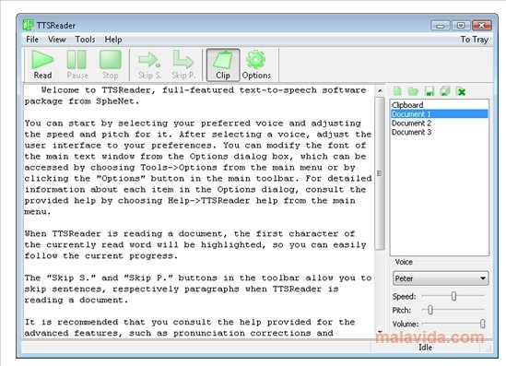
Task: Open the Voice dropdown showing Peter
Action: [x=441, y=278]
